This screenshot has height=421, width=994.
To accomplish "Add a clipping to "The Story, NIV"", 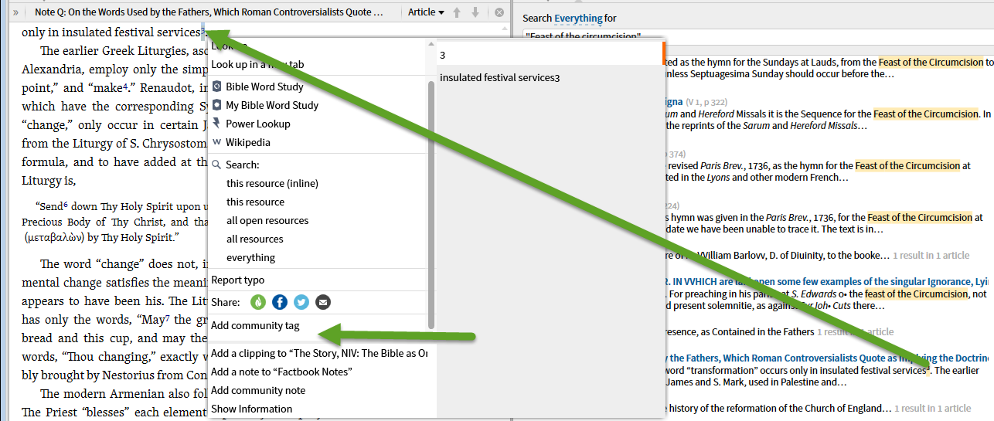I will (x=318, y=353).
